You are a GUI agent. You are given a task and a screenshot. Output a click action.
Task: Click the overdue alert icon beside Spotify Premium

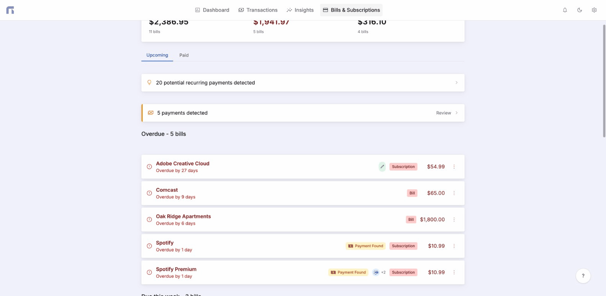point(149,272)
